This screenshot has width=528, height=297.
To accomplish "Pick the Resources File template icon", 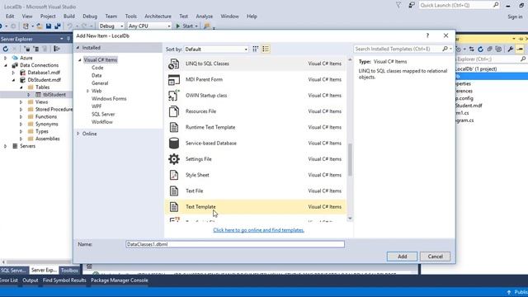I will [x=174, y=111].
